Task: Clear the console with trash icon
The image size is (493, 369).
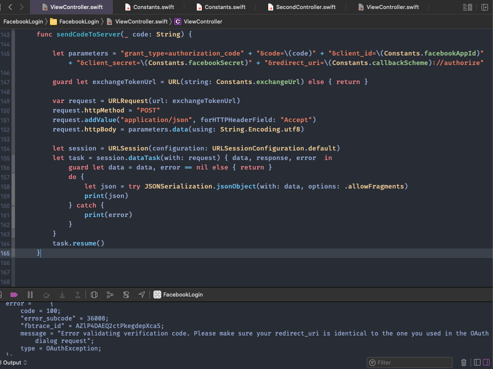Action: click(464, 362)
